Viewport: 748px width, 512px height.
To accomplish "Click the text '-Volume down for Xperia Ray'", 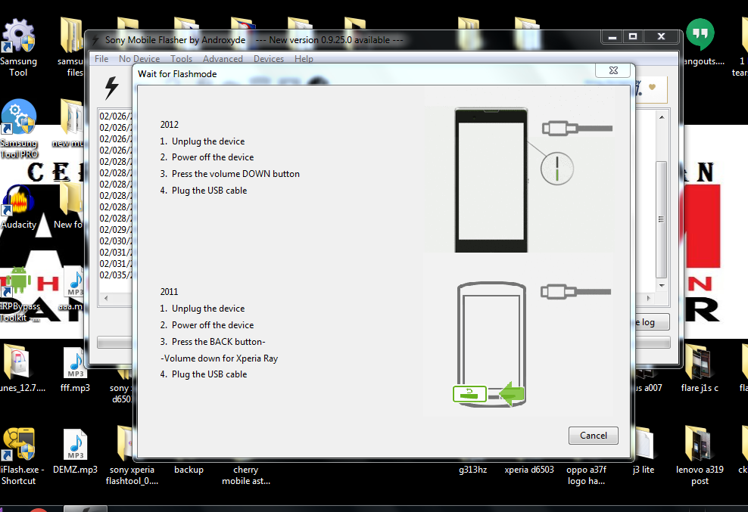I will pos(219,358).
